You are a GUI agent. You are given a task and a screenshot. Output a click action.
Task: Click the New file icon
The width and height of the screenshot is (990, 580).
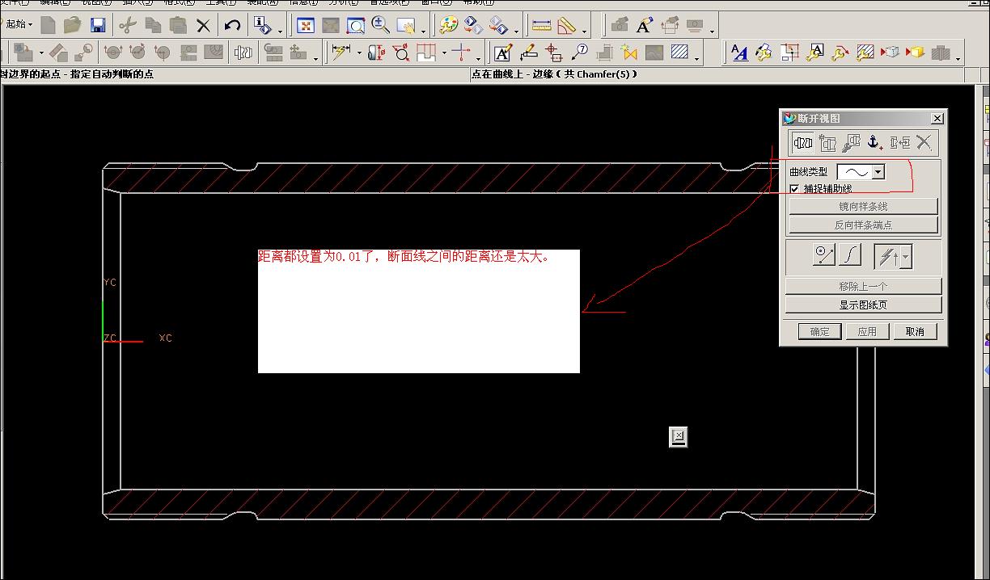pyautogui.click(x=49, y=25)
